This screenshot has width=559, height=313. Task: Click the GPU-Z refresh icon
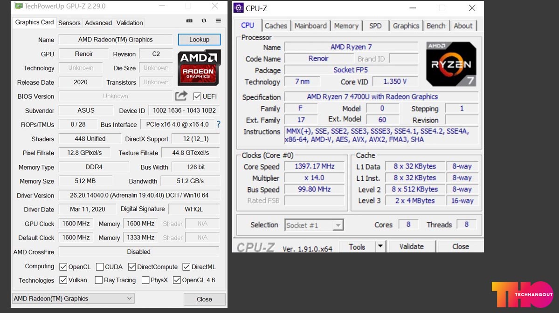[204, 20]
